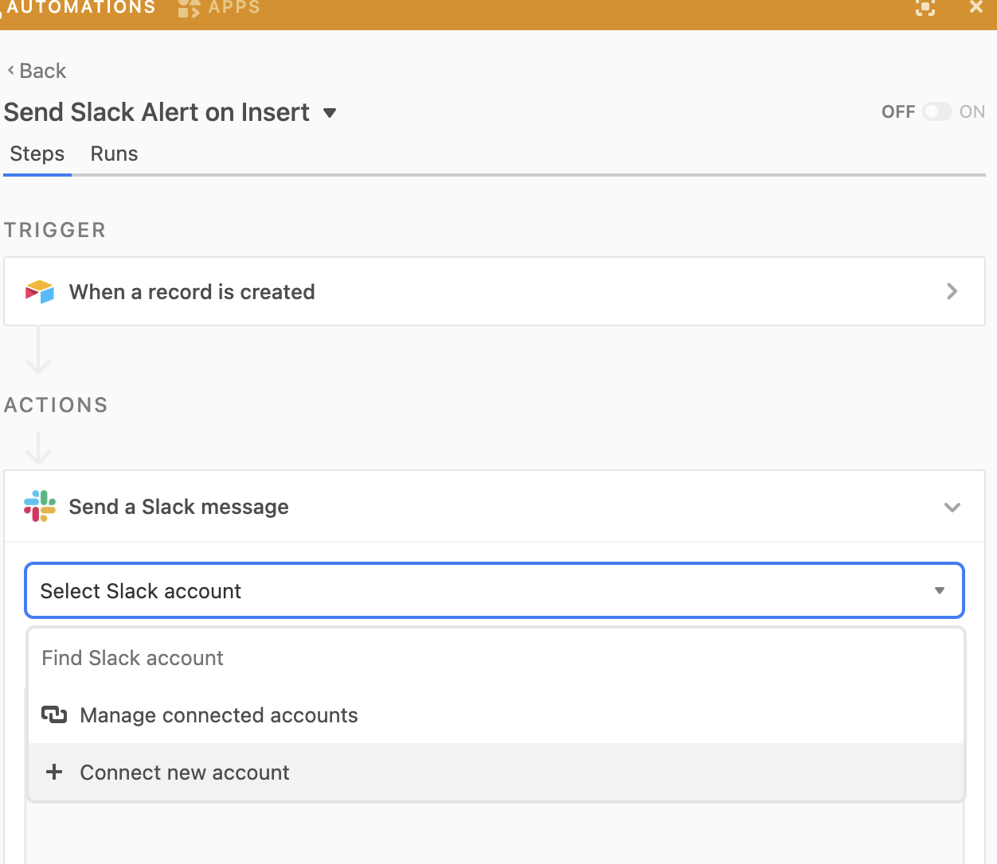Viewport: 997px width, 864px height.
Task: Switch to the Steps tab
Action: pyautogui.click(x=37, y=154)
